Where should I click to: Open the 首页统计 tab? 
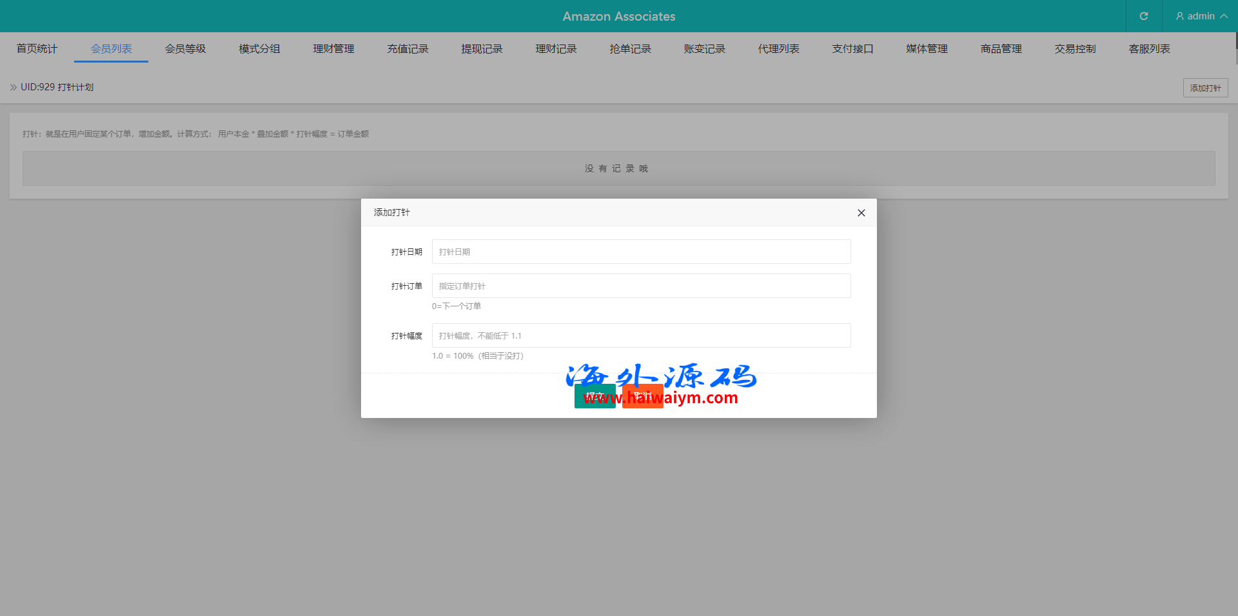(37, 49)
